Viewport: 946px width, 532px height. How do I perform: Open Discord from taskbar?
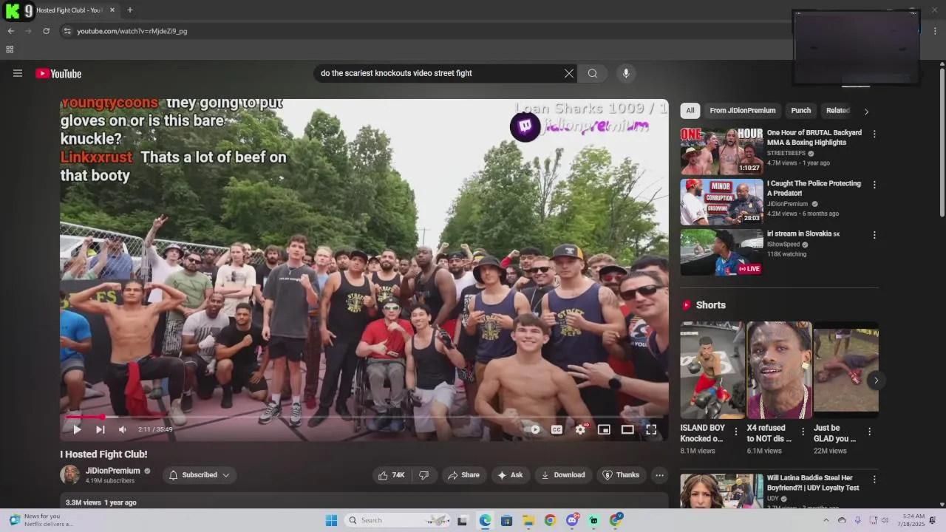(x=571, y=520)
